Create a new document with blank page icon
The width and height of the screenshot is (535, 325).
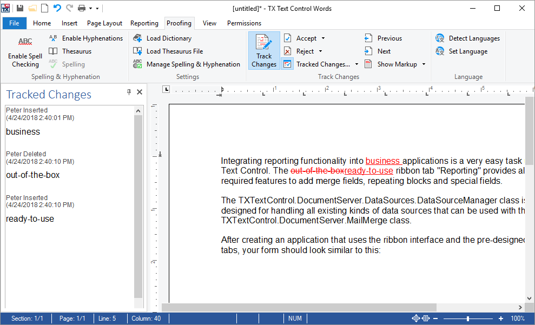coord(45,8)
